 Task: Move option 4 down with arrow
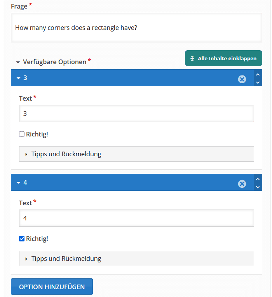258,187
